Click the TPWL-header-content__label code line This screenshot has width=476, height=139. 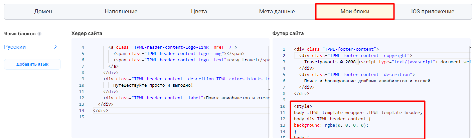[x=186, y=98]
